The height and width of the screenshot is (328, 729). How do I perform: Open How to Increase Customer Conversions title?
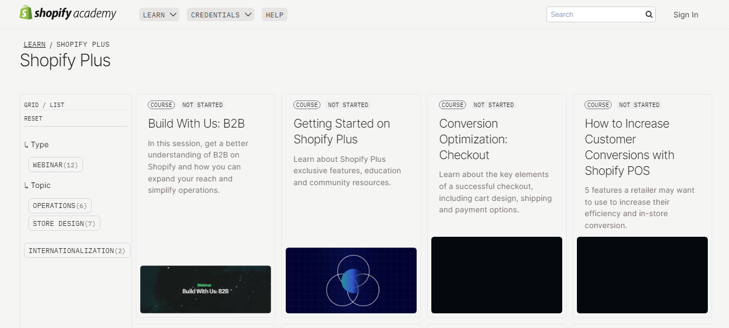630,147
